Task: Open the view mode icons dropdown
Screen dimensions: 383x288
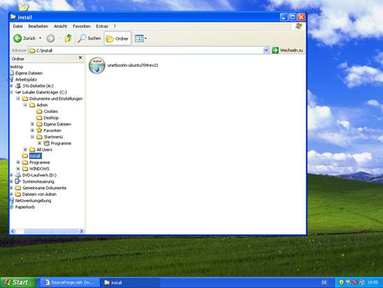Action: (141, 38)
